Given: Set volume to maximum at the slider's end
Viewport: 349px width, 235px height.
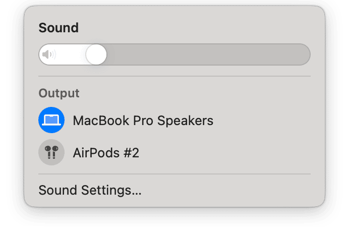Looking at the screenshot, I should [x=306, y=54].
